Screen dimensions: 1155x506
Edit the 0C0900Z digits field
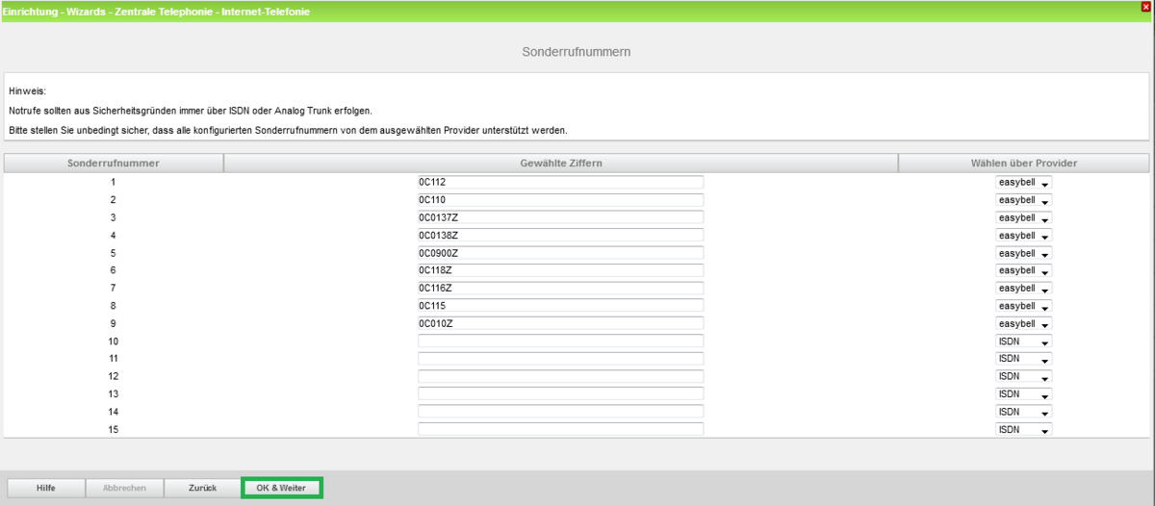(560, 253)
